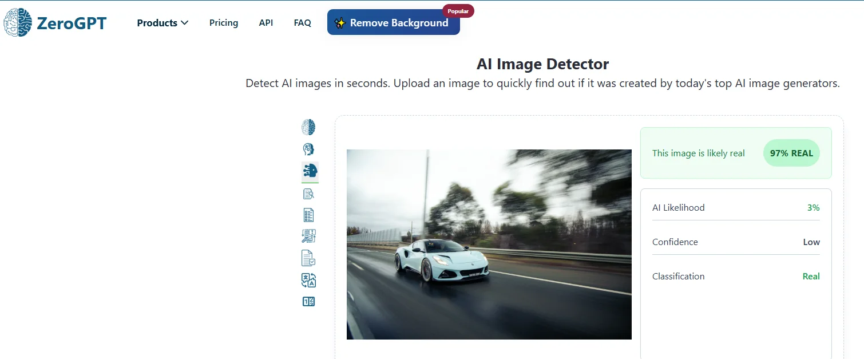This screenshot has height=359, width=864.
Task: Click the 'Popular' badge label
Action: point(458,11)
